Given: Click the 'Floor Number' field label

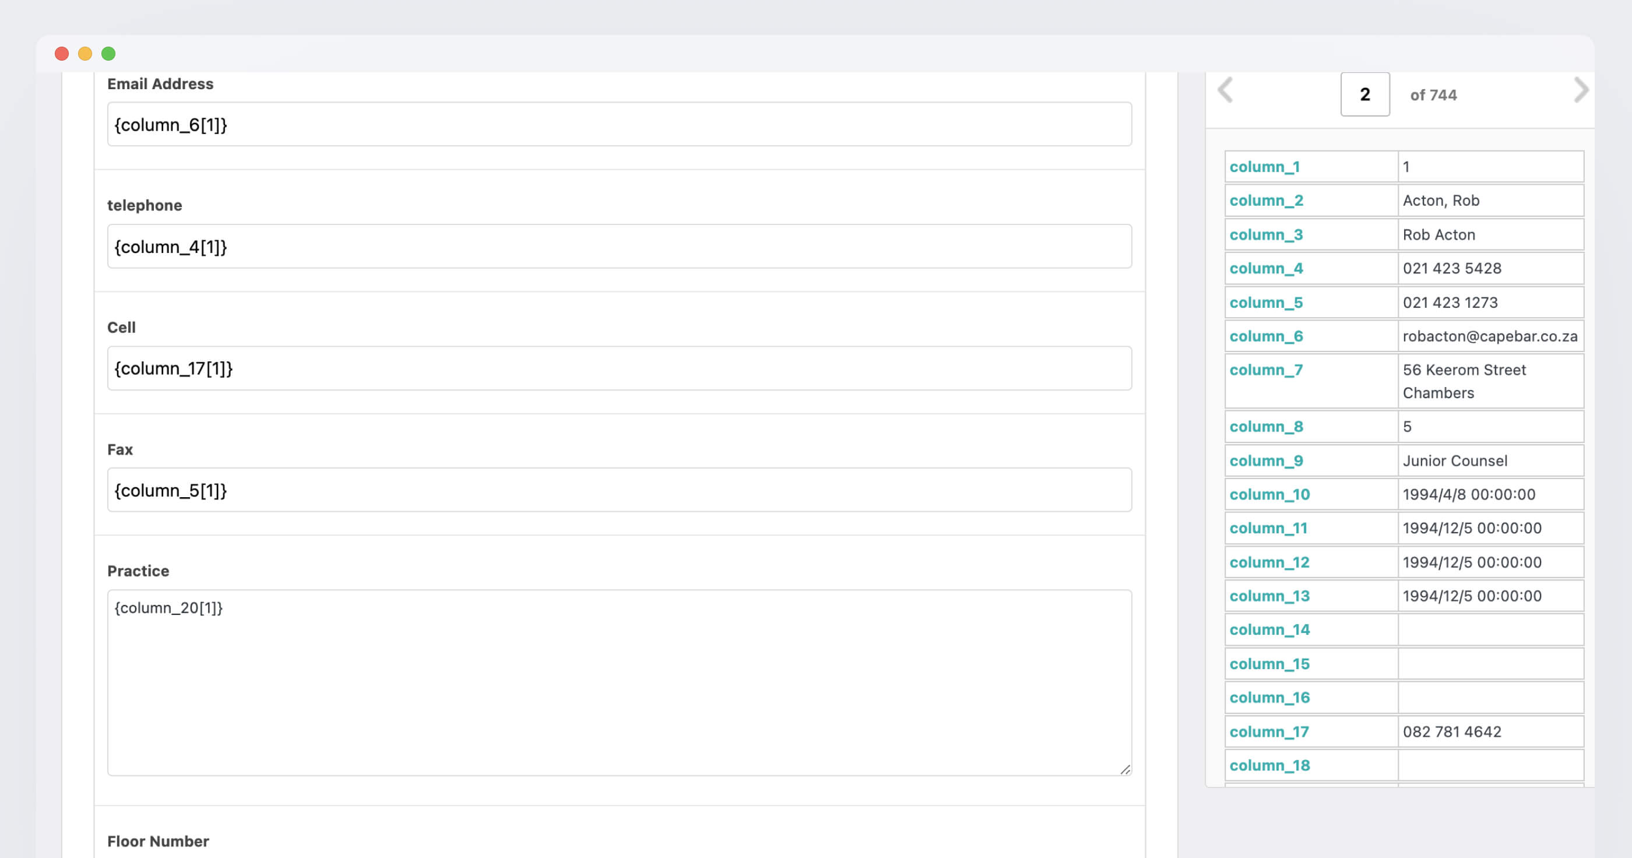Looking at the screenshot, I should 158,841.
